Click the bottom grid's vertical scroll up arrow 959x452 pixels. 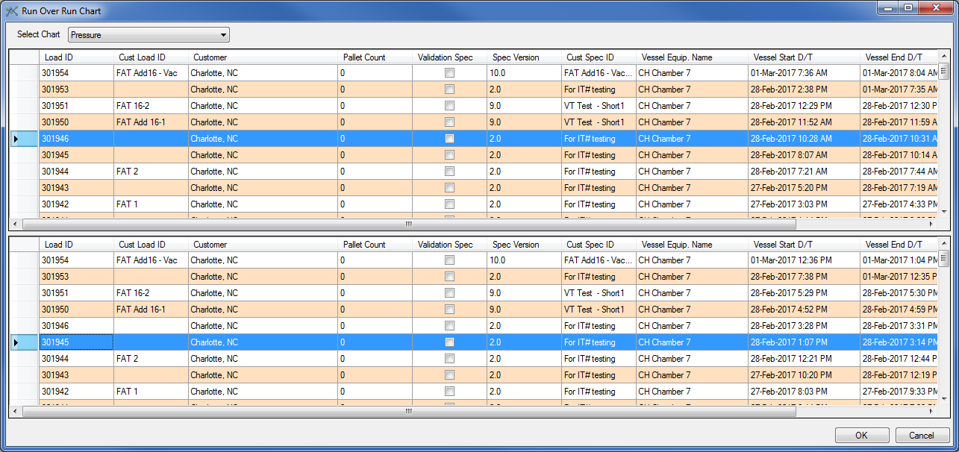(943, 245)
